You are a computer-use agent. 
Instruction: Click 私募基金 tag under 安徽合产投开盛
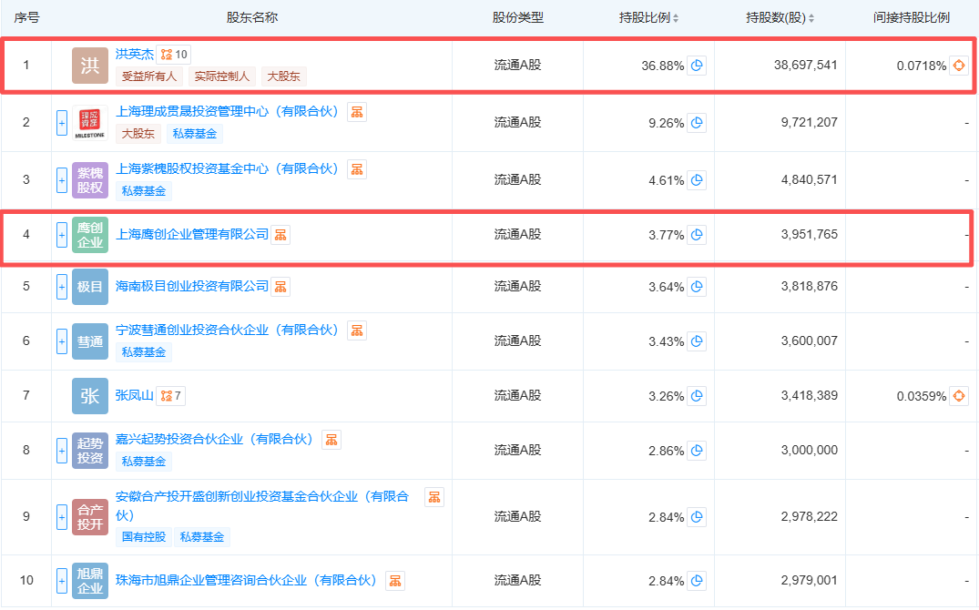[201, 537]
